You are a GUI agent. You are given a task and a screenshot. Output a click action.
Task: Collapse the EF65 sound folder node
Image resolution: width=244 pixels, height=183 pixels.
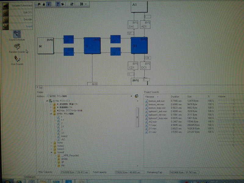51,114
